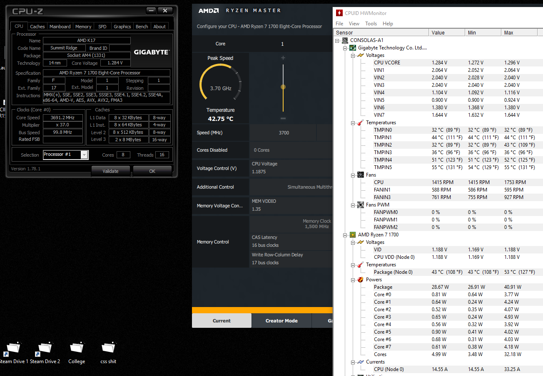Screen dimensions: 543x376
Task: Click the plus icon above Ryzen Master slider
Action: tap(283, 58)
